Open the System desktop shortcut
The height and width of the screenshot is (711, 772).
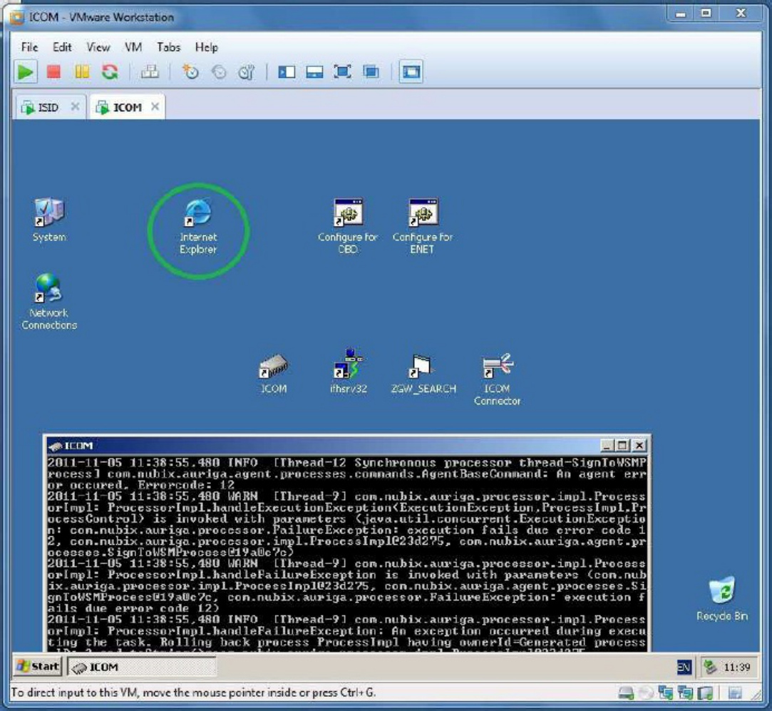tap(48, 220)
